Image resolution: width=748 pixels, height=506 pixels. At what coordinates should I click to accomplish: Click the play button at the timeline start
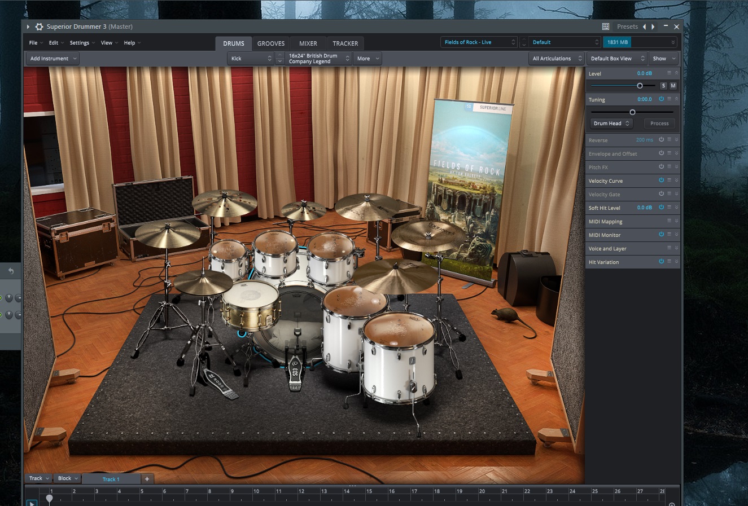[32, 503]
